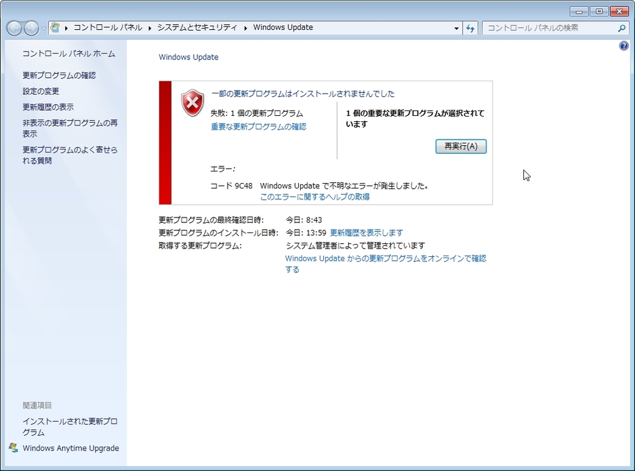Screen dimensions: 635x471
Task: Click the refresh button beside address bar
Action: coord(470,28)
